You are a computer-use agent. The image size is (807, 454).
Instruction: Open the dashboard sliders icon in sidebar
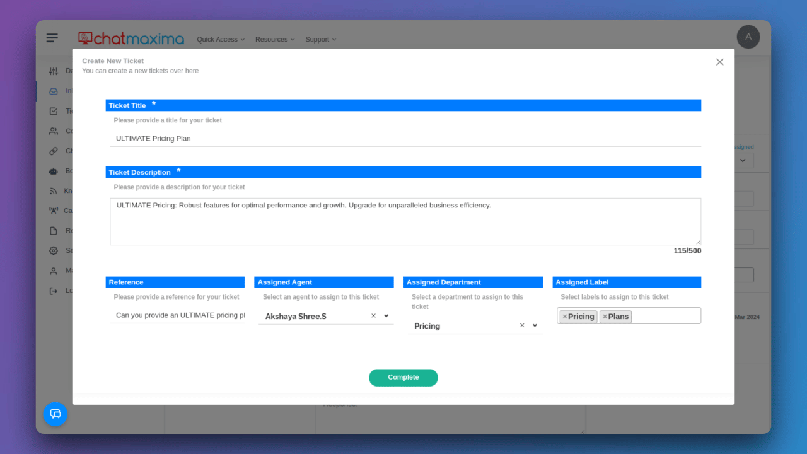click(54, 71)
